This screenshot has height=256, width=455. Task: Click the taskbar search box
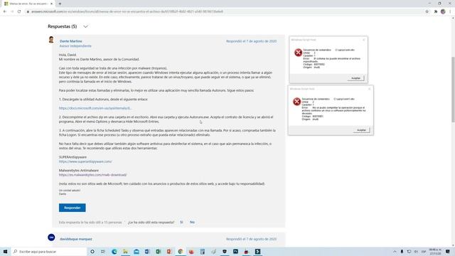pyautogui.click(x=49, y=251)
